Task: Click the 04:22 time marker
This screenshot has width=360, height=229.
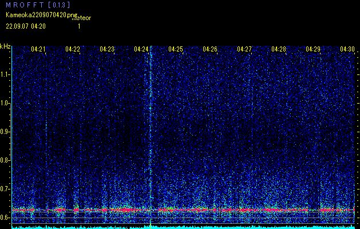Action: coord(73,49)
